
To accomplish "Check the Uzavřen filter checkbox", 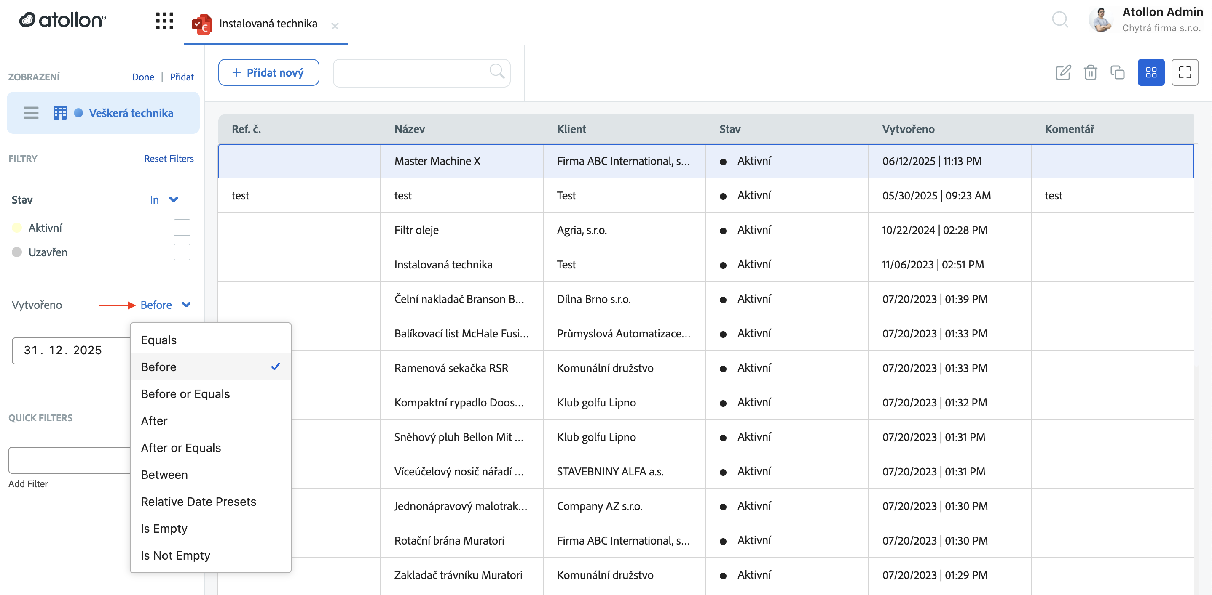I will [x=182, y=252].
